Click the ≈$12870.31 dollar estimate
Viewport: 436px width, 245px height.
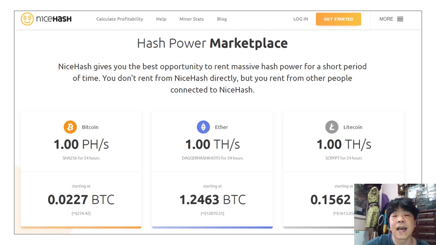213,213
